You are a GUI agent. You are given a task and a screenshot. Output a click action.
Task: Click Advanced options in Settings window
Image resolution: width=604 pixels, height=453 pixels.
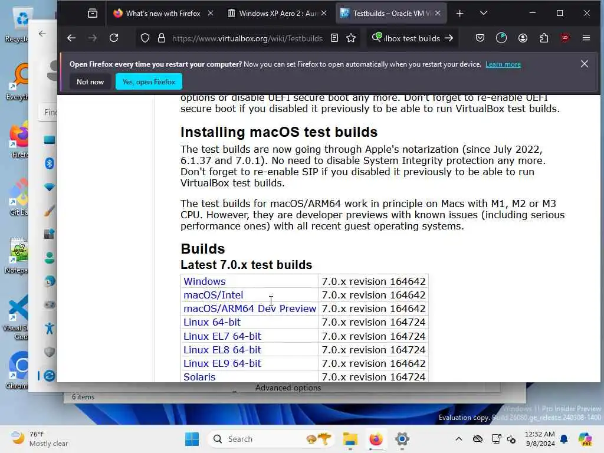click(288, 388)
